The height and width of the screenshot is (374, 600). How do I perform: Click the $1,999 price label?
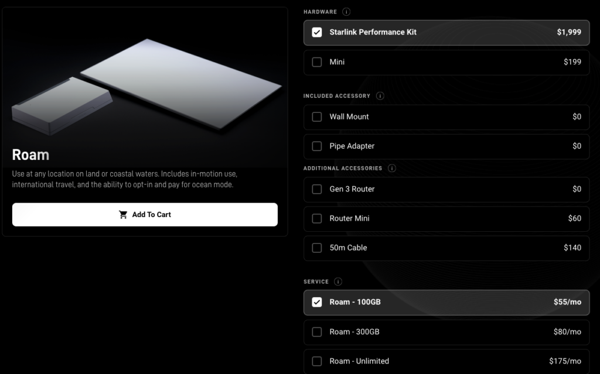[x=568, y=32]
